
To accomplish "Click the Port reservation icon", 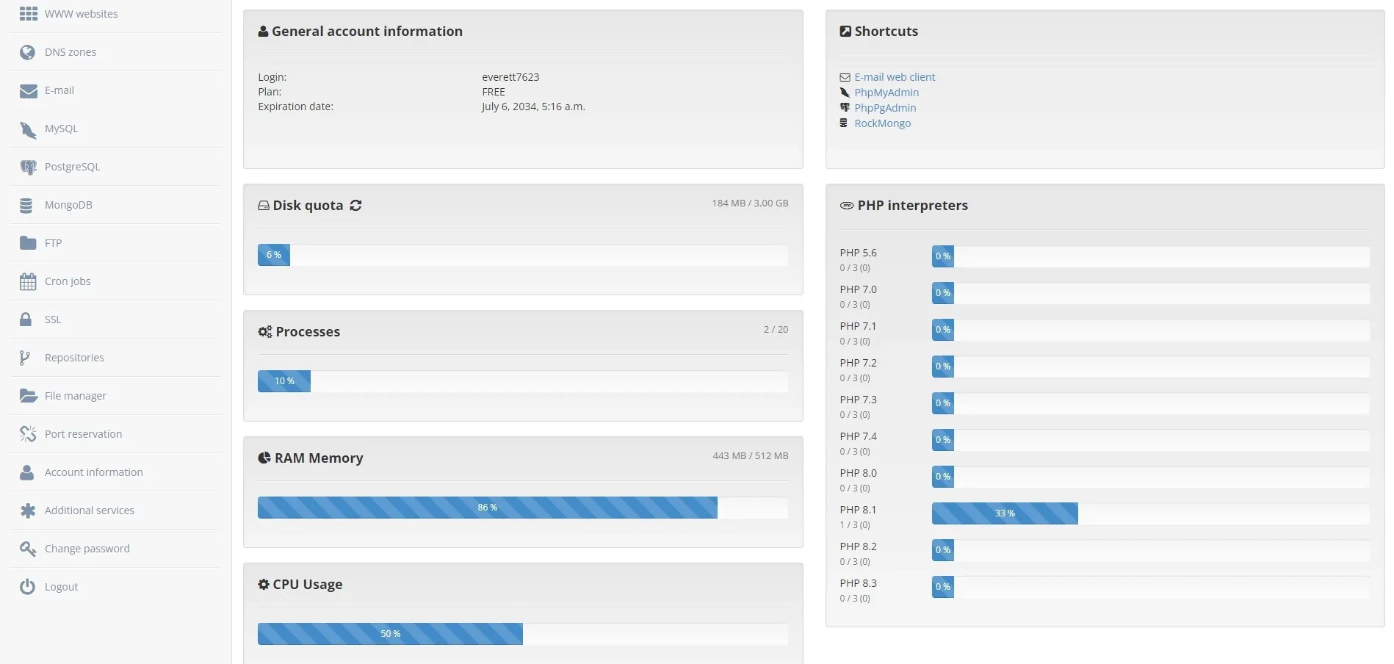I will click(x=28, y=434).
